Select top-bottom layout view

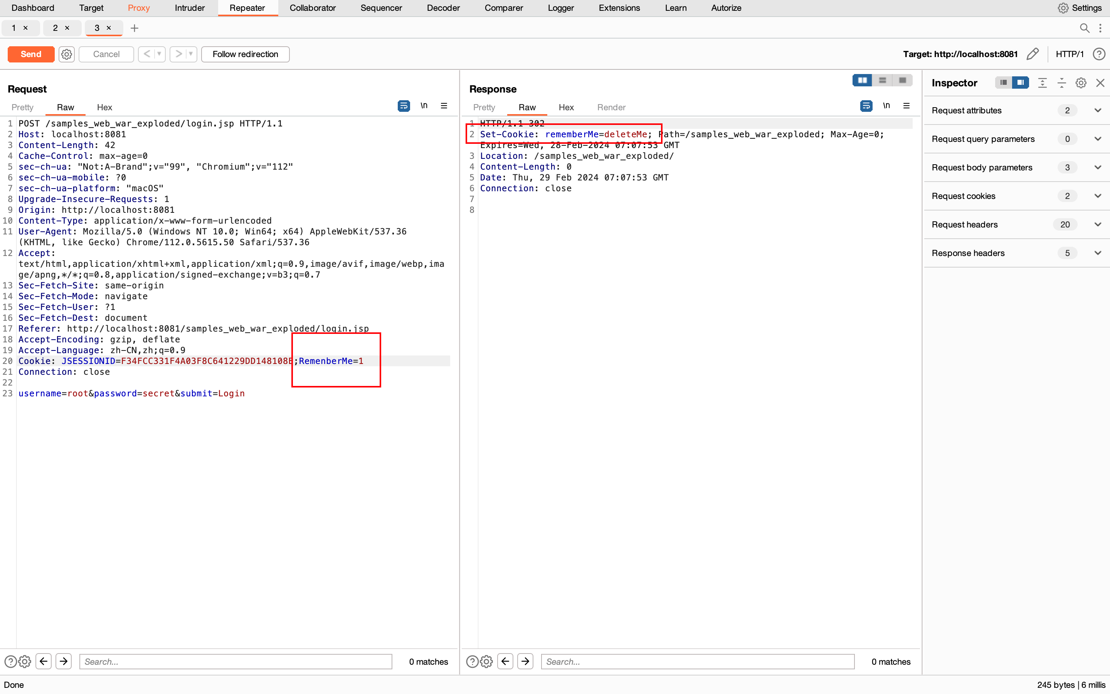coord(883,80)
